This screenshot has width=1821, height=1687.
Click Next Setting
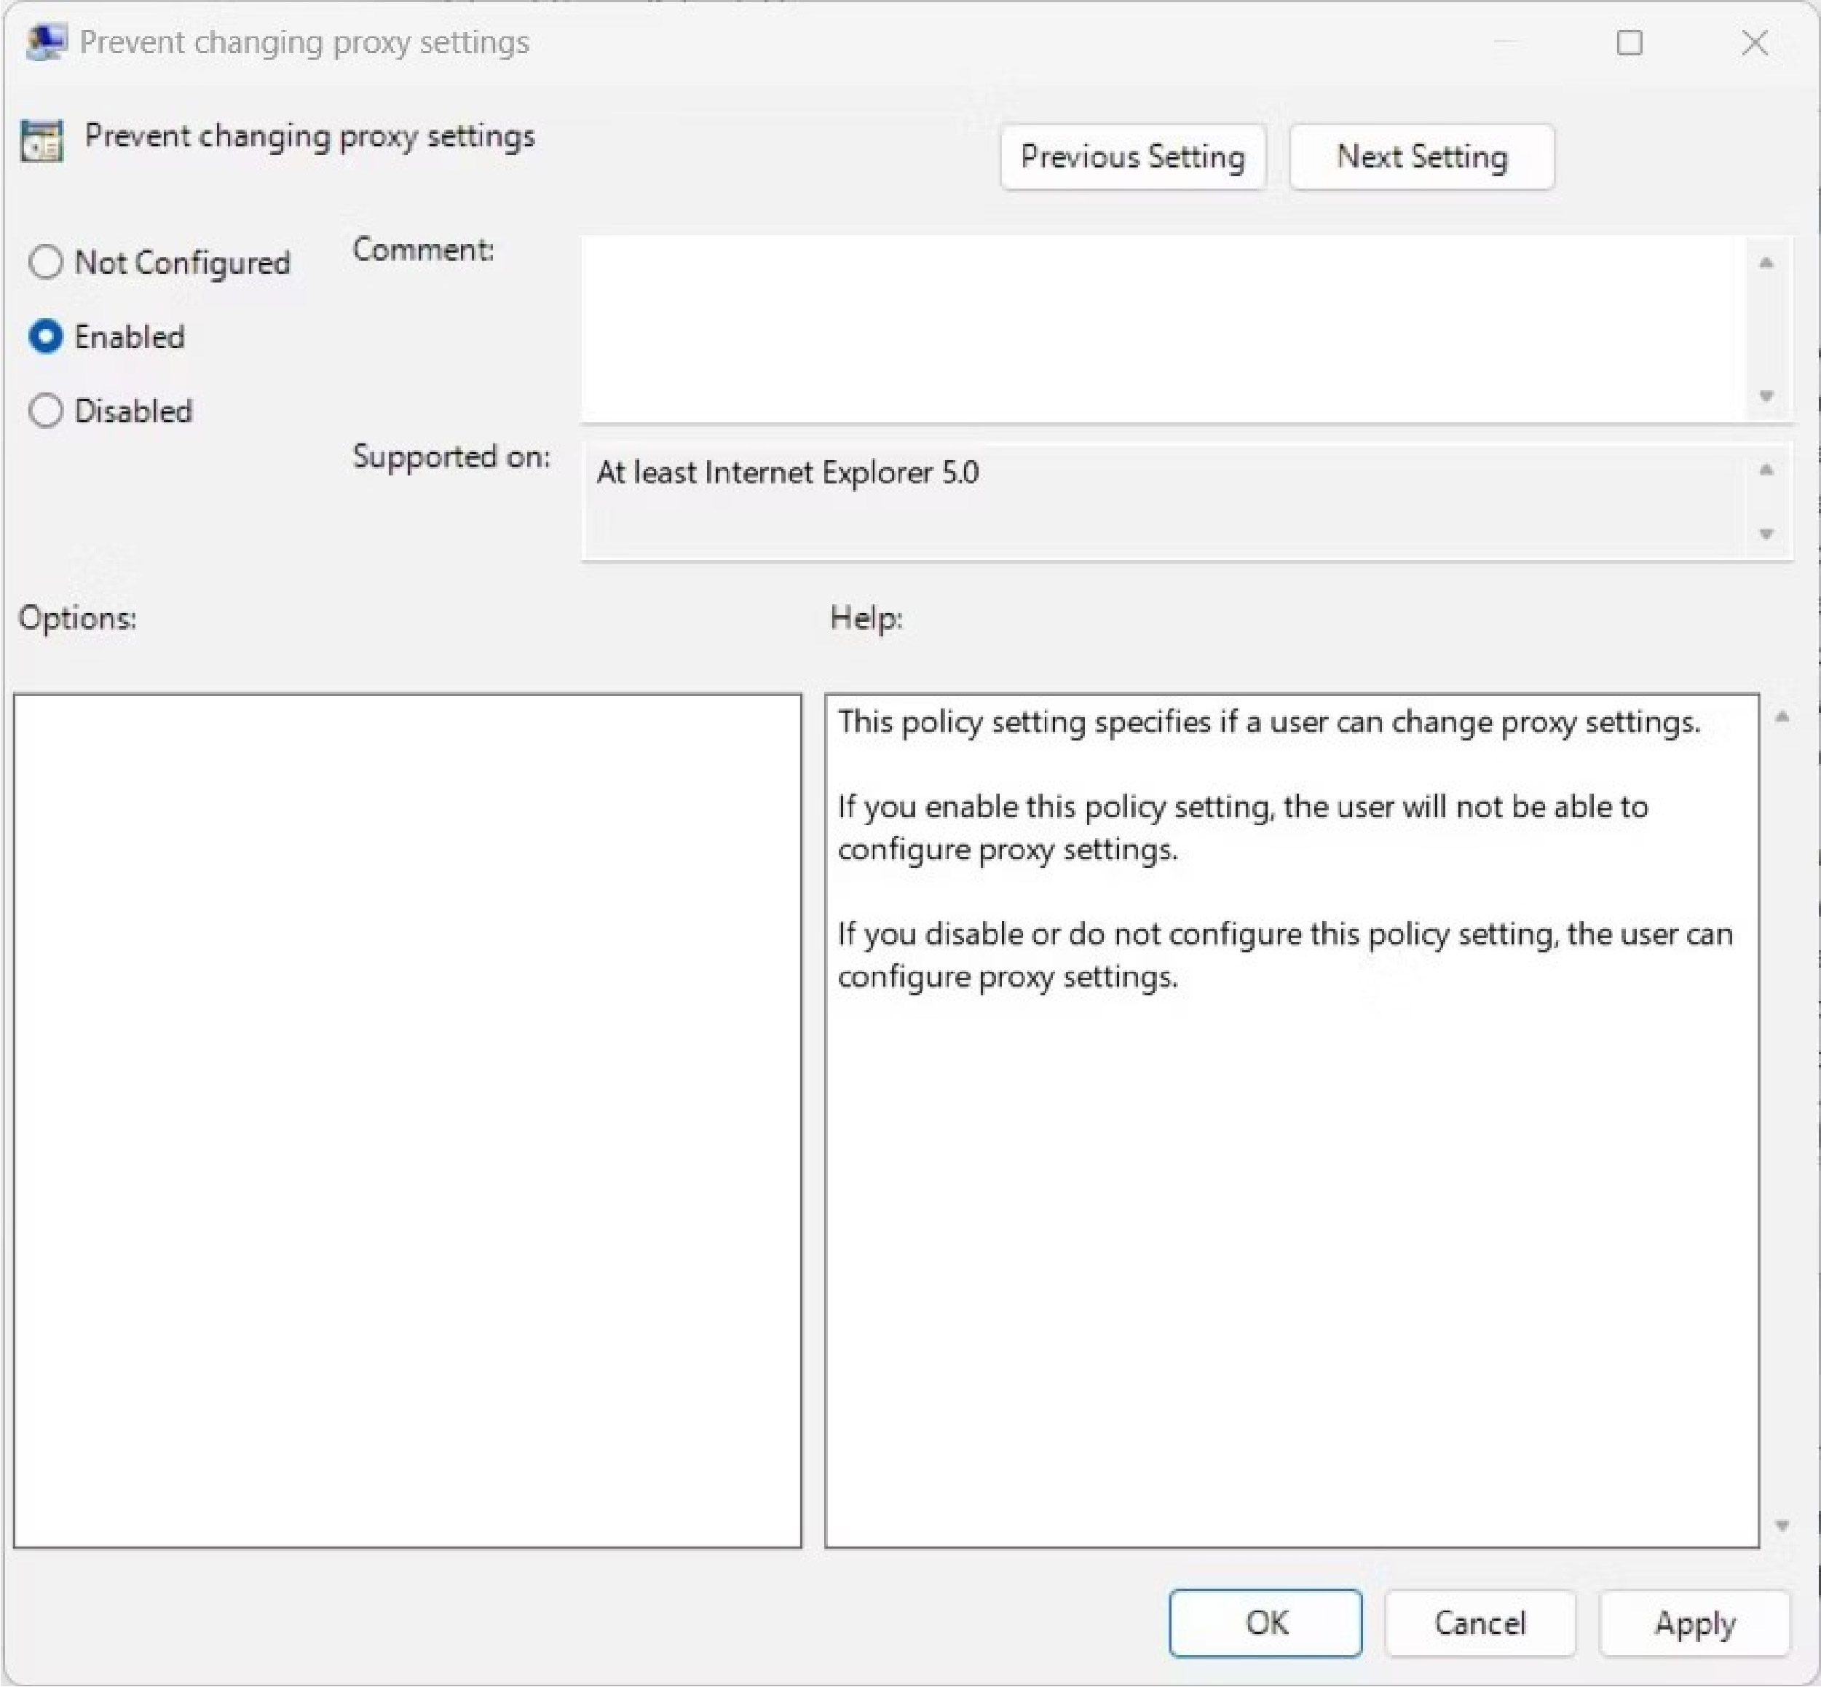pyautogui.click(x=1422, y=156)
